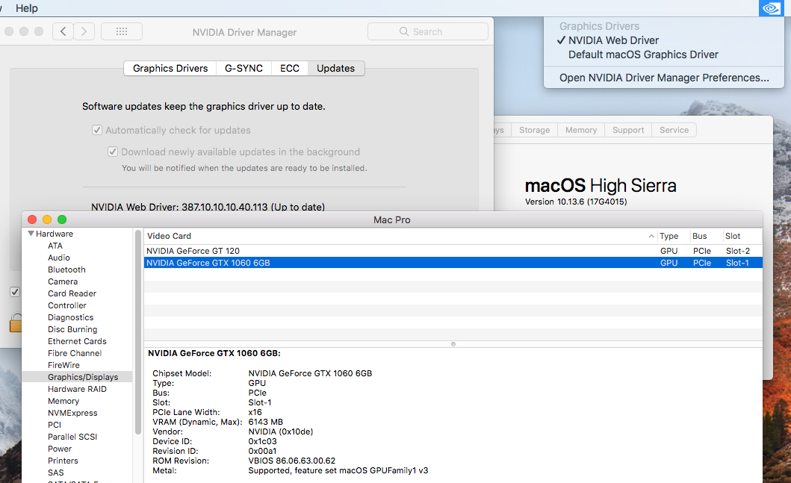Select NVMExpress in sidebar
This screenshot has width=791, height=483.
[72, 413]
